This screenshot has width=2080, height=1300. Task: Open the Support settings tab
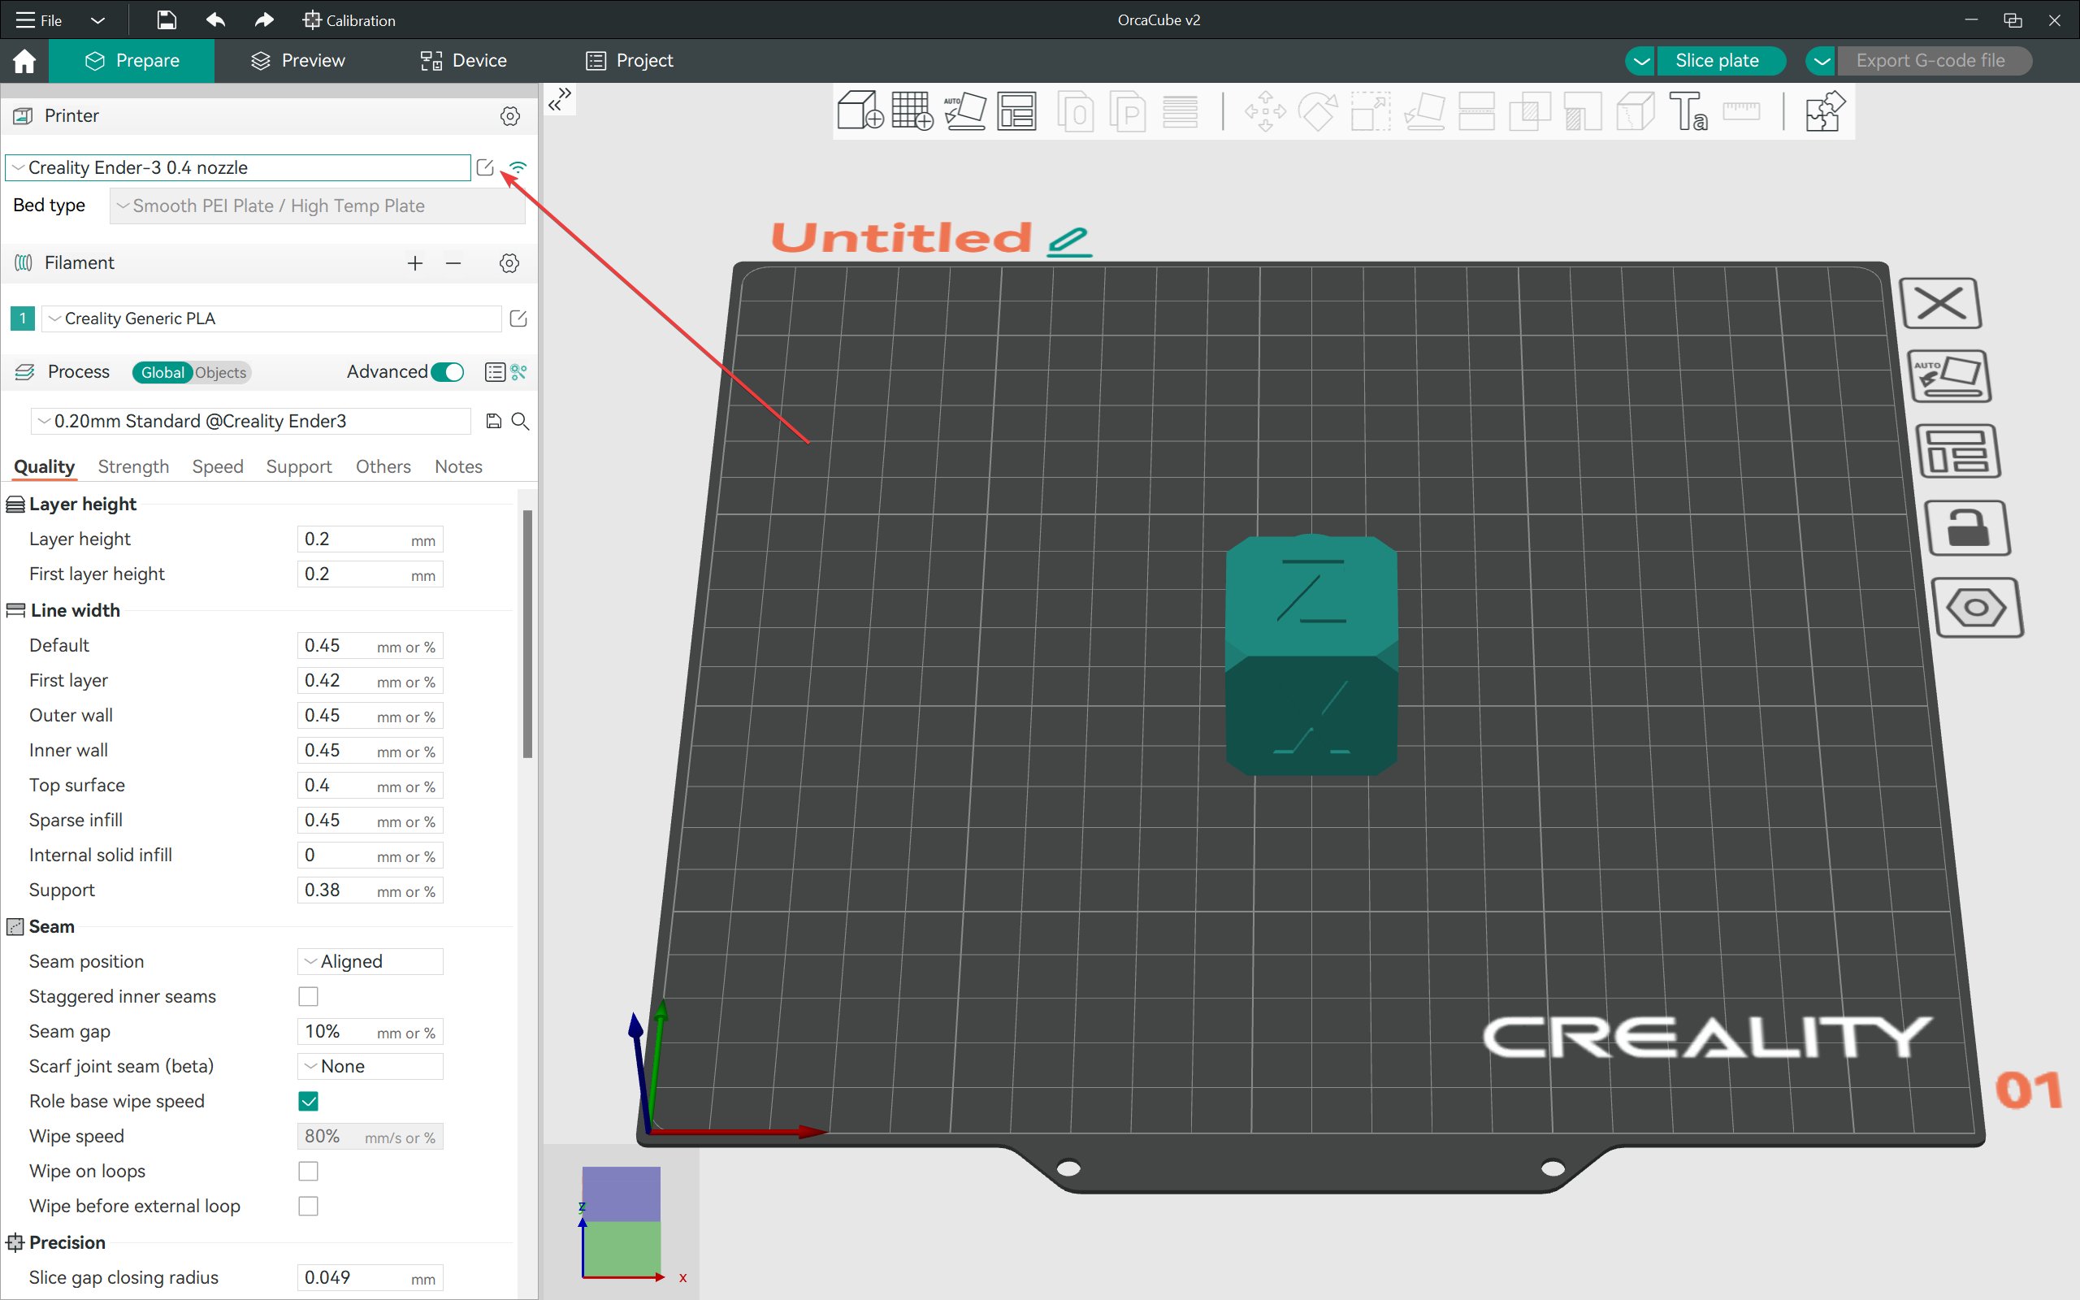[298, 467]
